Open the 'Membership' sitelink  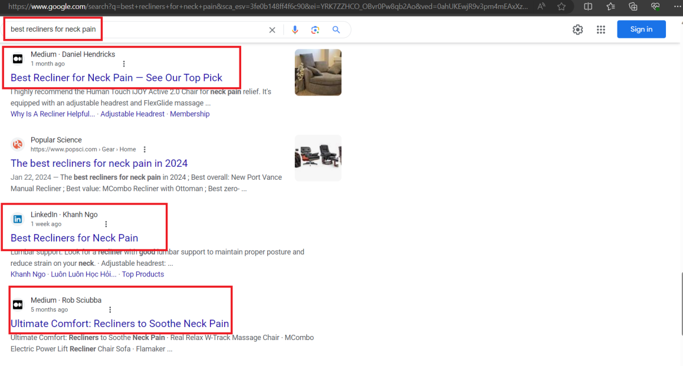pos(189,114)
